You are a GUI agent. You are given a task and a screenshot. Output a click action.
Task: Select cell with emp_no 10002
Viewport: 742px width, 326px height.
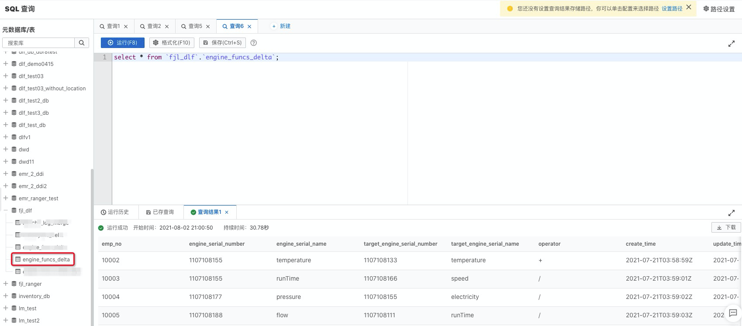pyautogui.click(x=110, y=260)
